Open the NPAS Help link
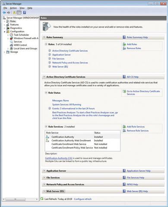The image size is (168, 207). tap(132, 184)
